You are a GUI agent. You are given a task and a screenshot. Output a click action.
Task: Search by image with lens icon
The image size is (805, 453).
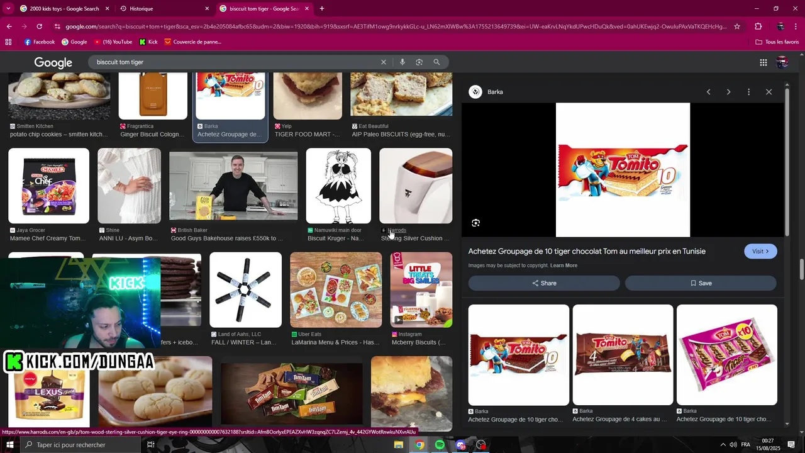[x=419, y=62]
